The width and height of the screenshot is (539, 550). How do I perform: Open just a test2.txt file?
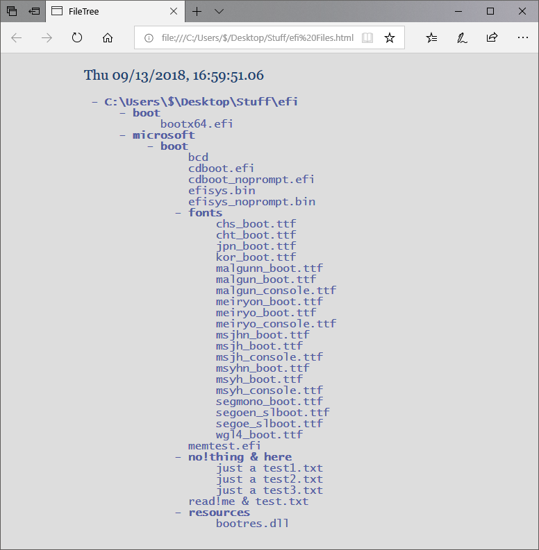(x=269, y=479)
